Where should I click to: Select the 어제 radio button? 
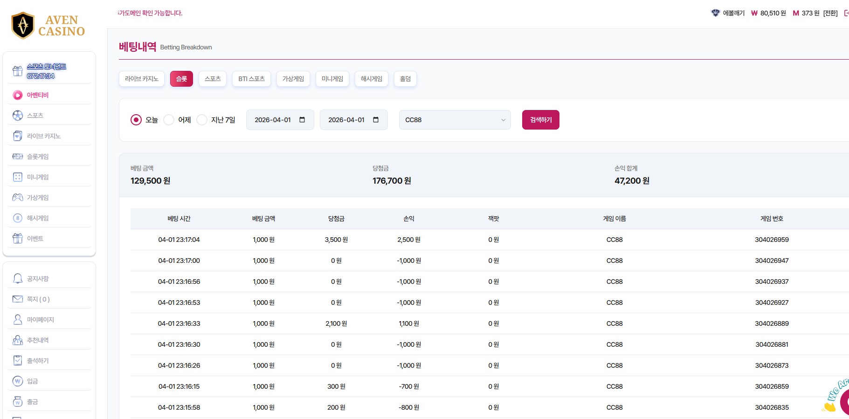click(169, 120)
